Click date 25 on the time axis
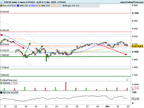The image size is (144, 108). [x=67, y=106]
